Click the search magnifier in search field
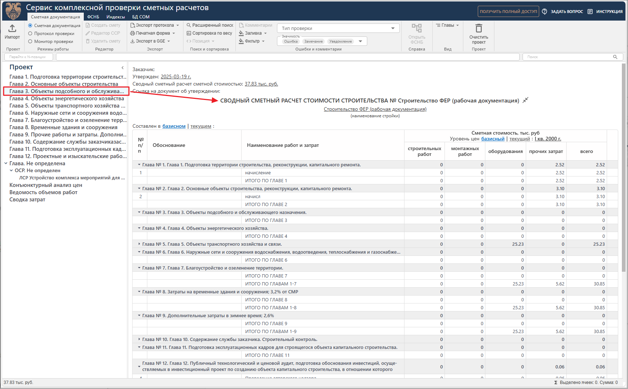628x389 pixels. pyautogui.click(x=615, y=57)
